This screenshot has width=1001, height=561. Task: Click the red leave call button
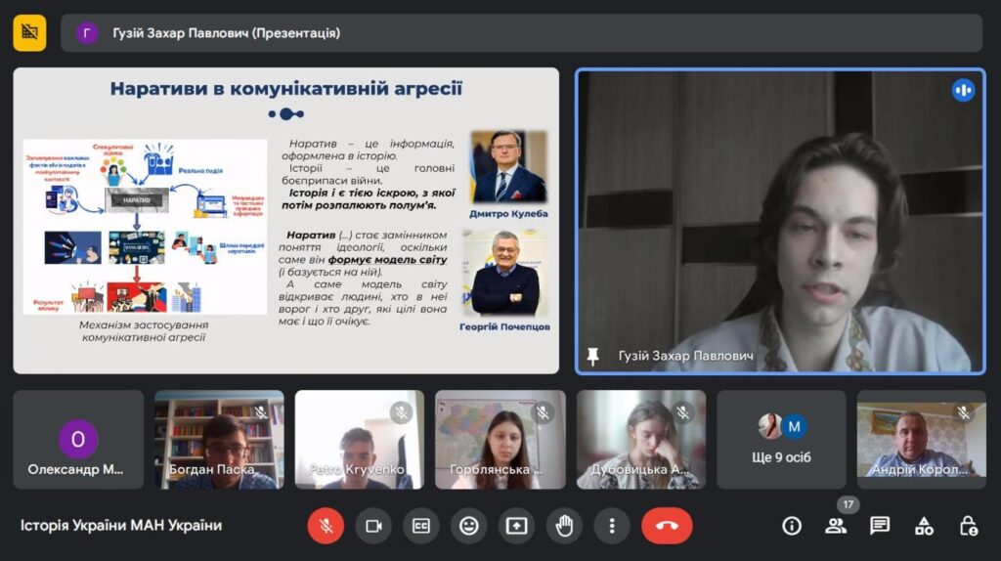tap(667, 526)
